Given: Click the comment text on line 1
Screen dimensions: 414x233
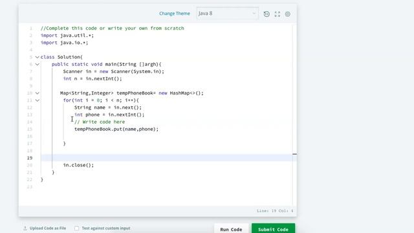Looking at the screenshot, I should 112,28.
